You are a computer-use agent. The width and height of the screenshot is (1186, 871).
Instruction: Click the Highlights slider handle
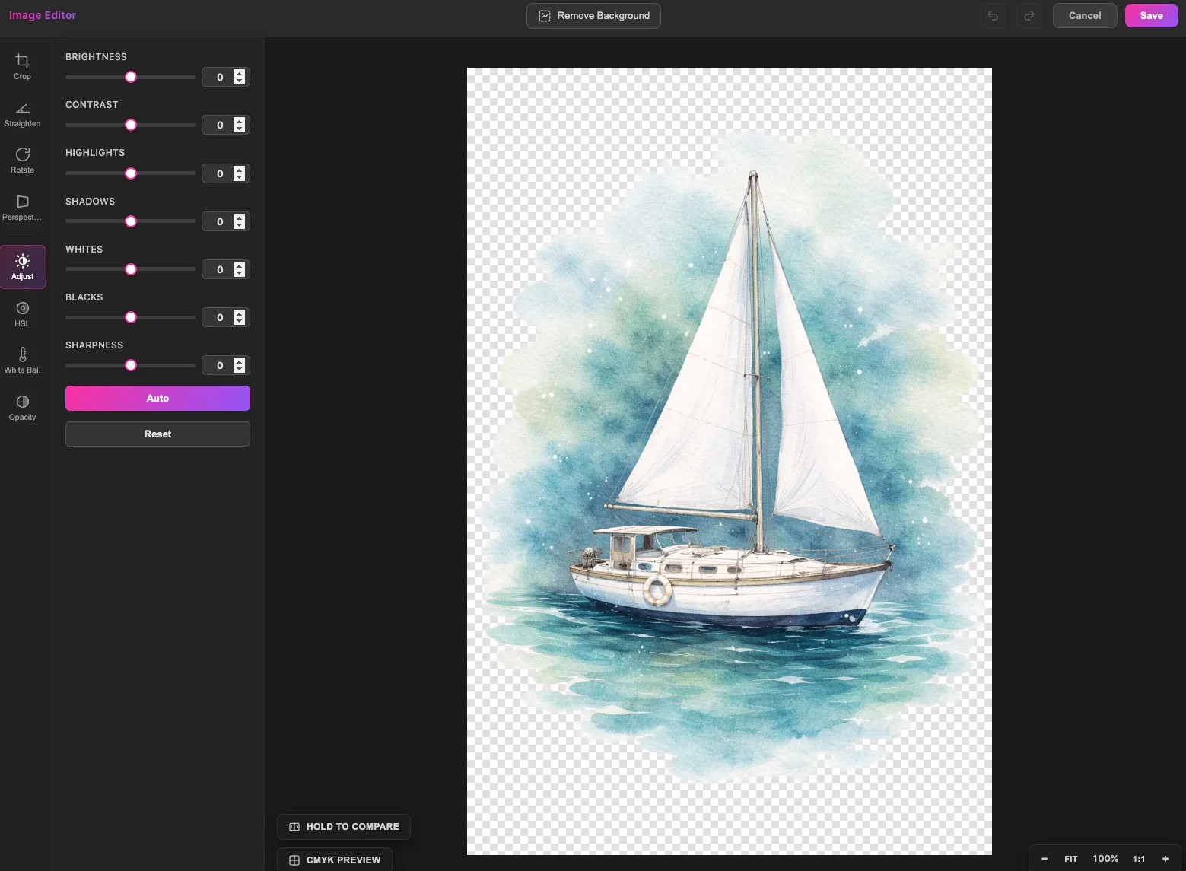(131, 173)
